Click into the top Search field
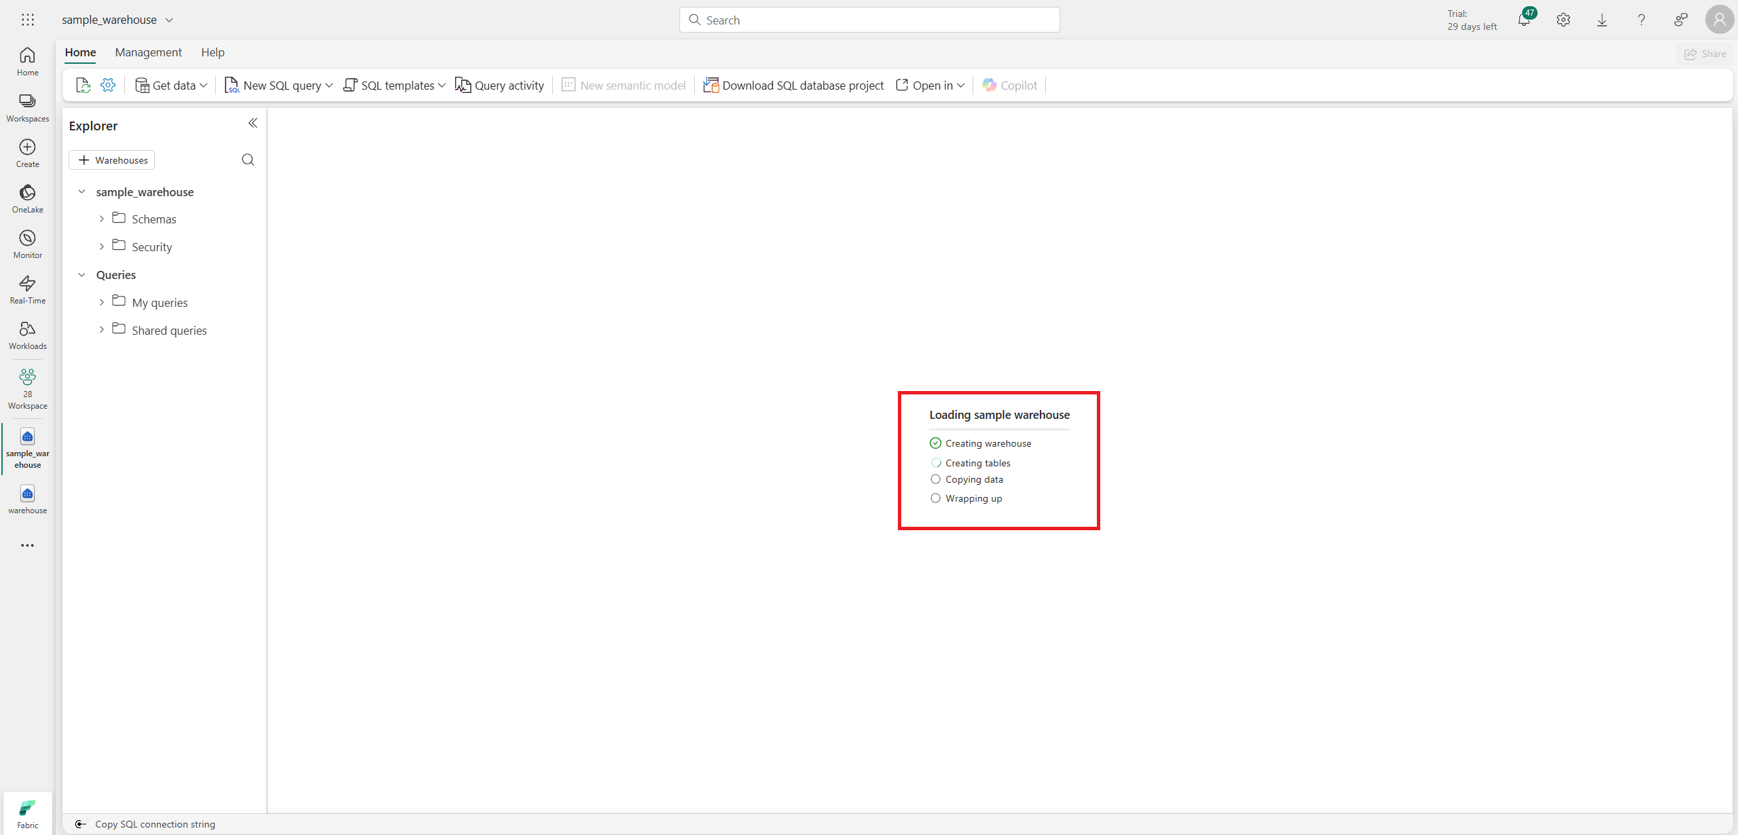Image resolution: width=1738 pixels, height=835 pixels. tap(869, 20)
